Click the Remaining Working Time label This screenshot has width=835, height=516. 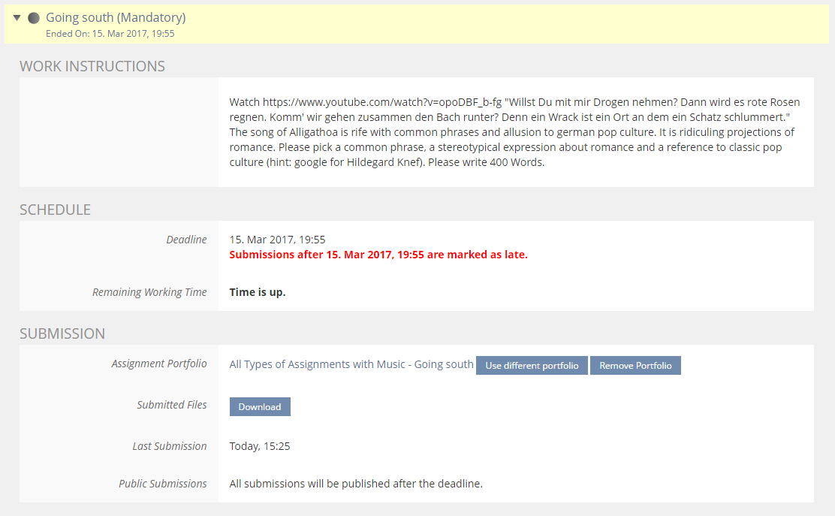pyautogui.click(x=149, y=292)
